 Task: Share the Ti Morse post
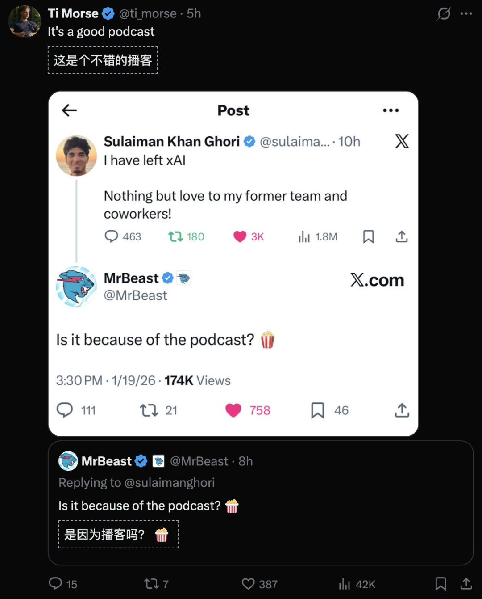pyautogui.click(x=466, y=583)
